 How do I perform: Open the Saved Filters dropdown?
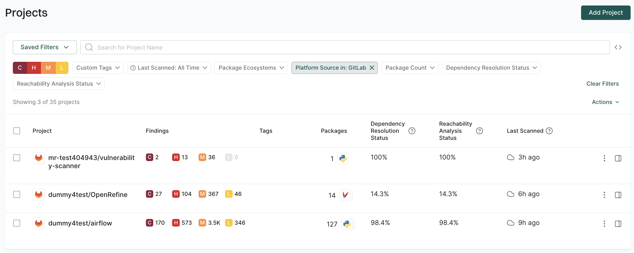(44, 47)
